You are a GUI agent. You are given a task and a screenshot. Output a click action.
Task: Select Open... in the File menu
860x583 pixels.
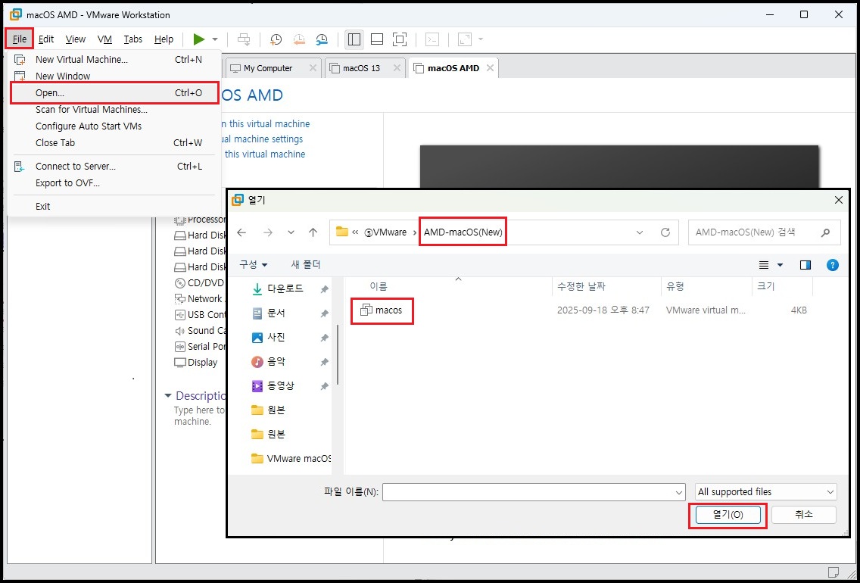[x=114, y=92]
